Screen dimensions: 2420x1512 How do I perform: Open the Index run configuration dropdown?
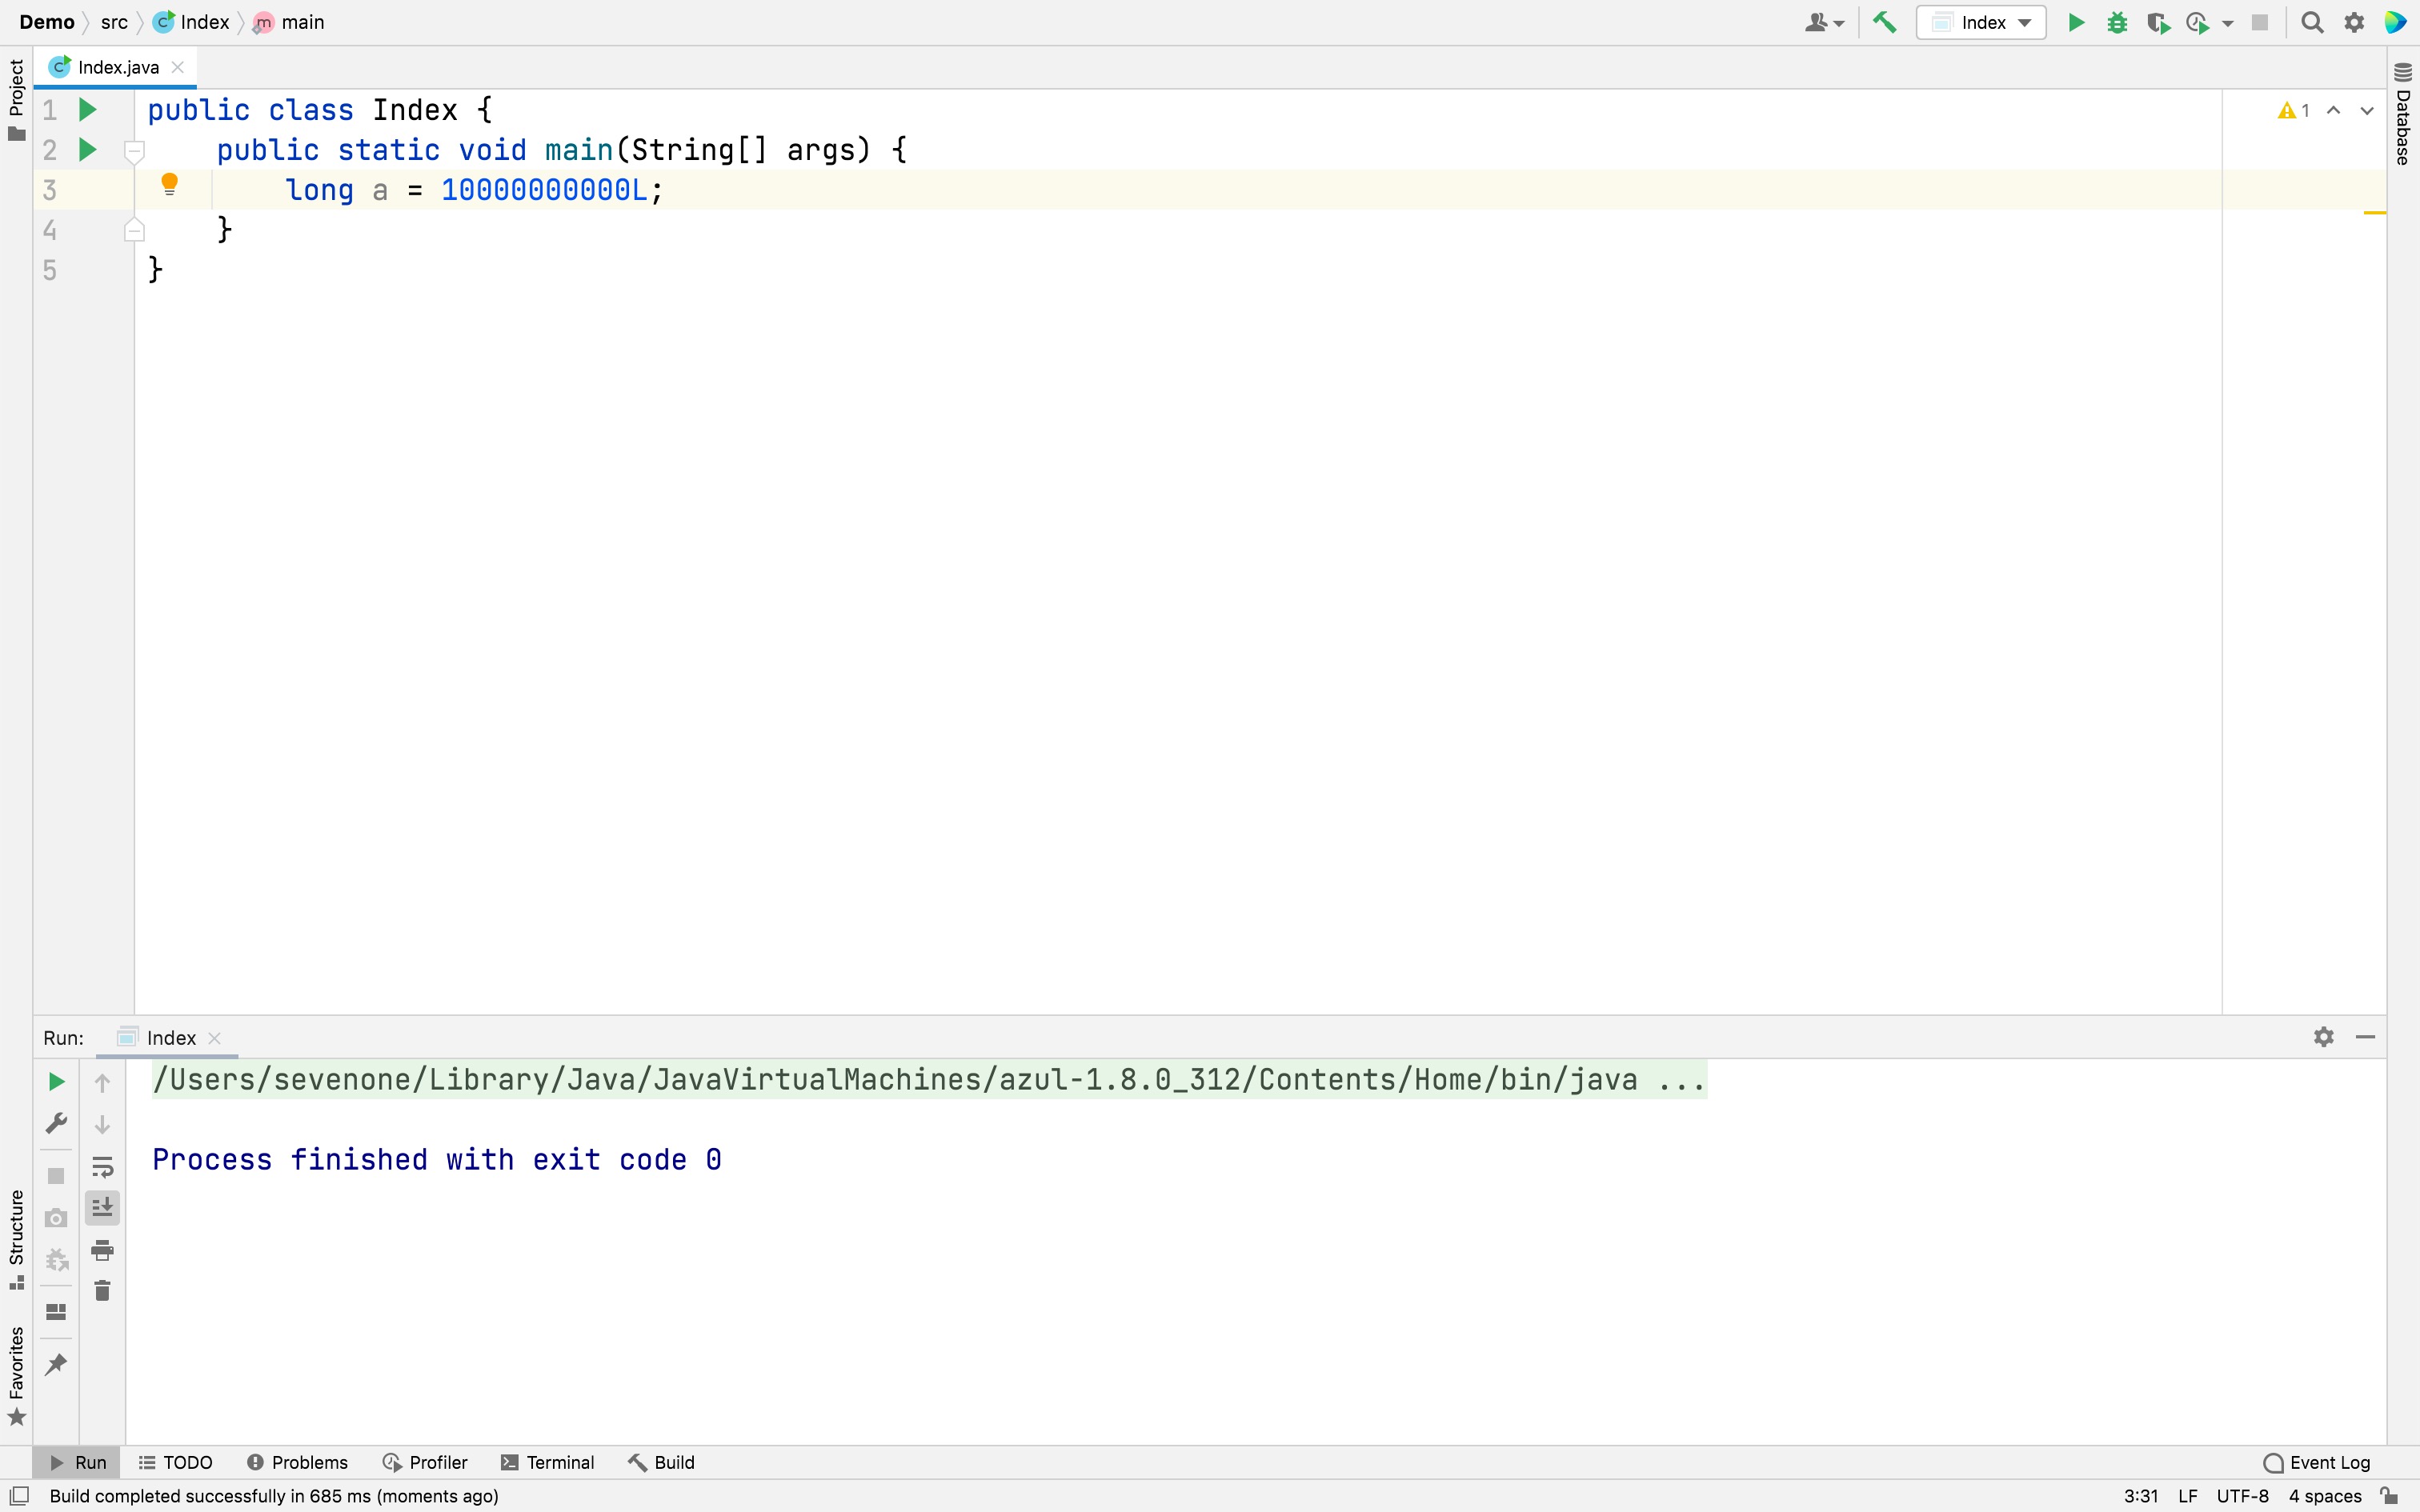point(1981,22)
